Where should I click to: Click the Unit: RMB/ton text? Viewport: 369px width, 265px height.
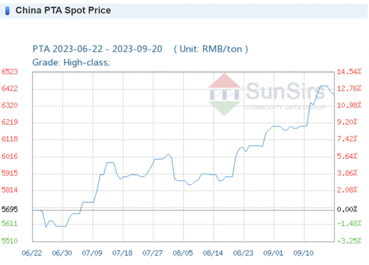click(x=211, y=49)
